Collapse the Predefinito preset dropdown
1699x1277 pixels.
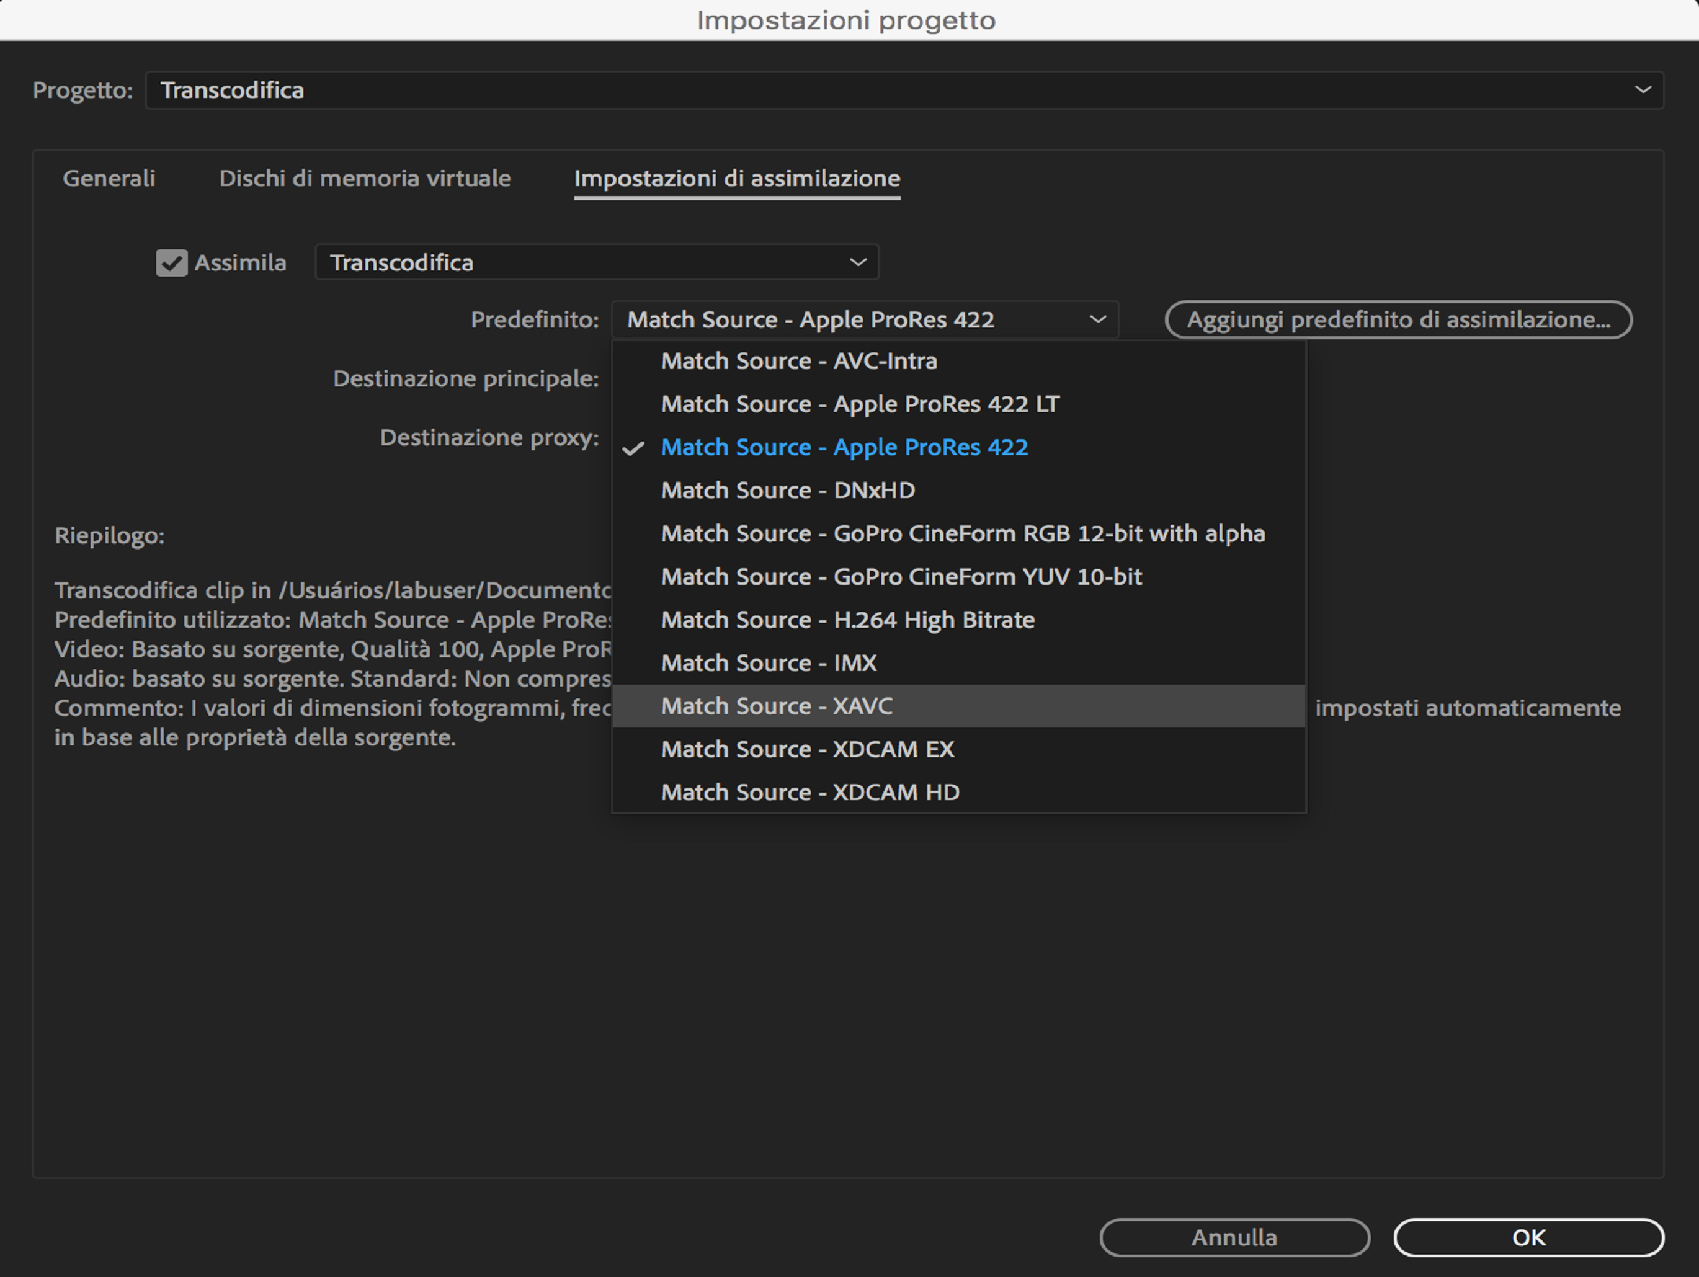865,319
